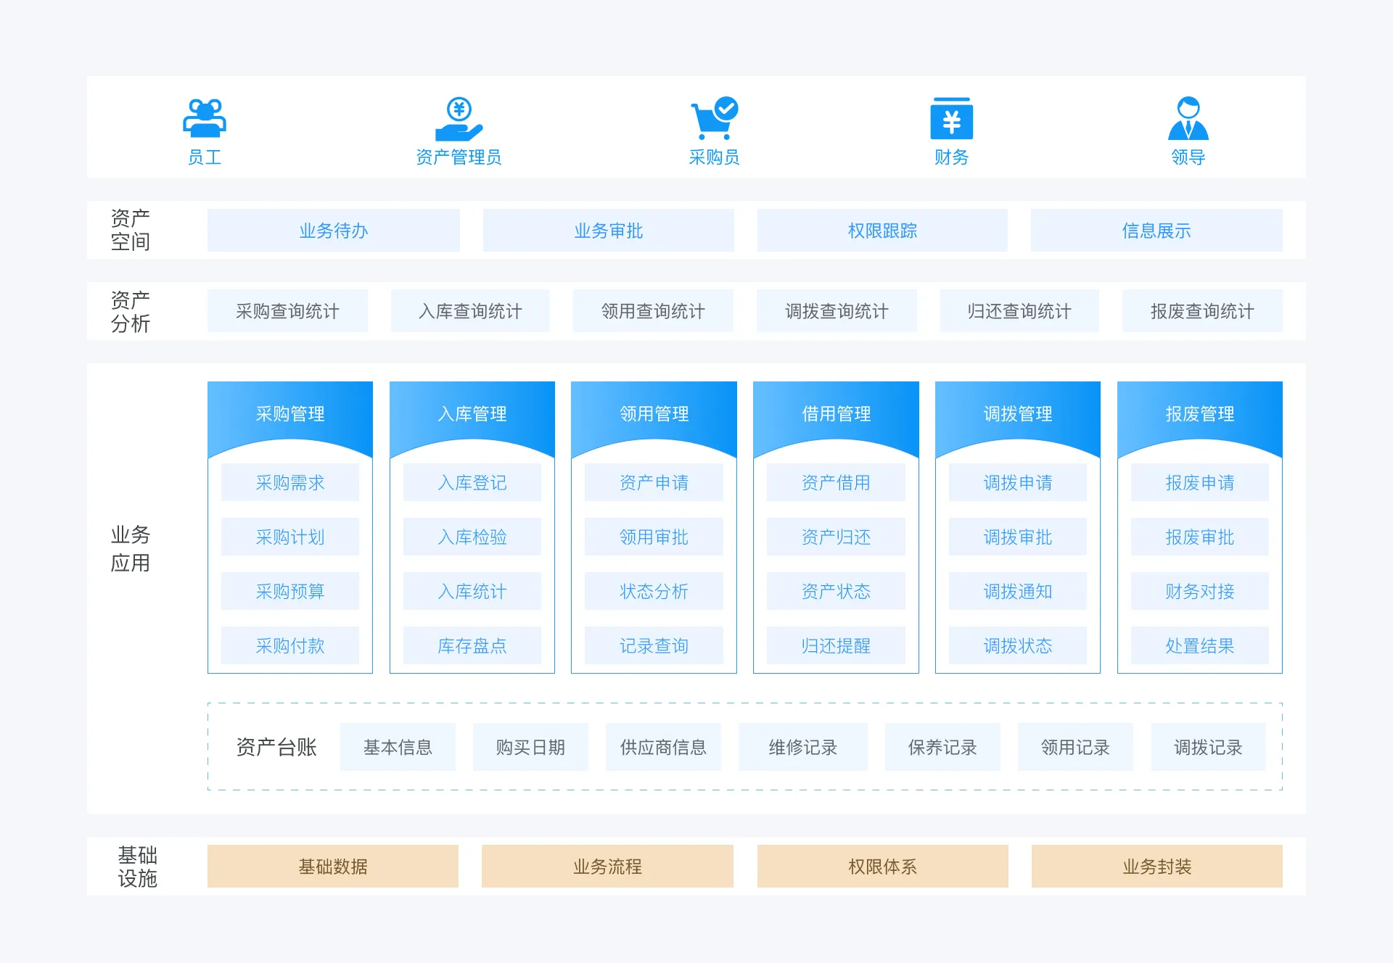Open 报废查询统计 analysis item
The height and width of the screenshot is (963, 1393).
[x=1202, y=311]
